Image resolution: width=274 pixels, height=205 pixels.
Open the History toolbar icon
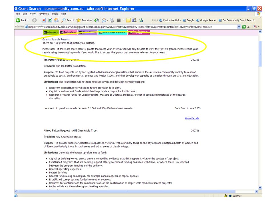coord(97,20)
